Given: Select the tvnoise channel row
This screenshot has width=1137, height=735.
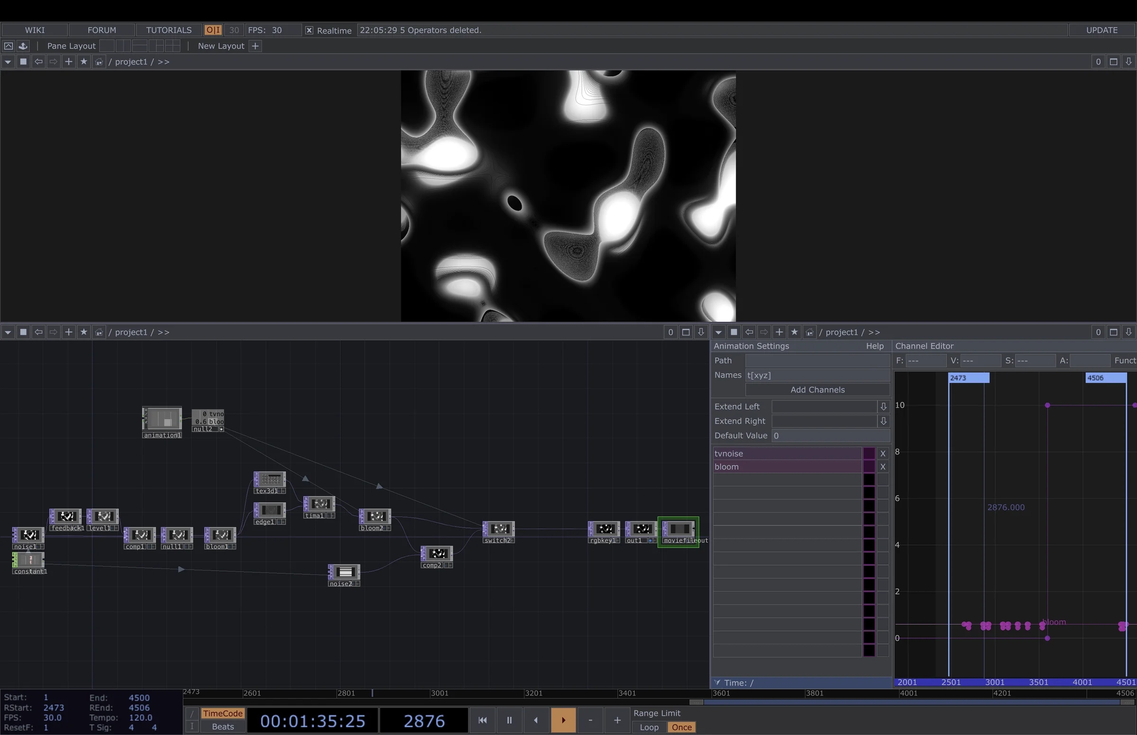Looking at the screenshot, I should pos(787,454).
